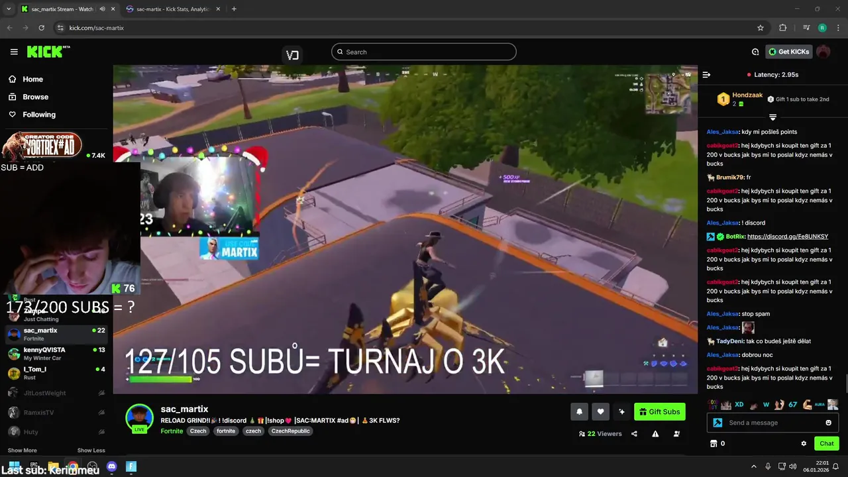Click TadyDeni username in chat
848x477 pixels.
(x=730, y=341)
